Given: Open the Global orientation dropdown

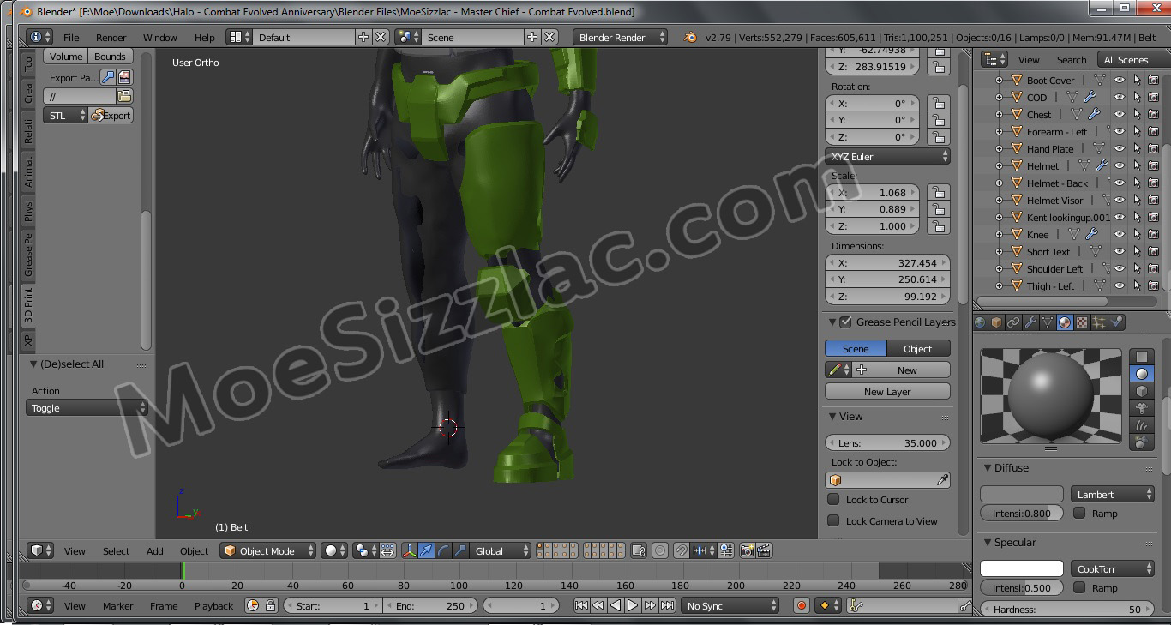Looking at the screenshot, I should [x=501, y=550].
